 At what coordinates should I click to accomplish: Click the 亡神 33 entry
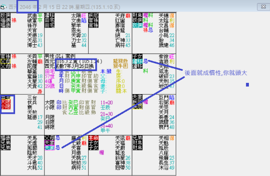[123, 40]
